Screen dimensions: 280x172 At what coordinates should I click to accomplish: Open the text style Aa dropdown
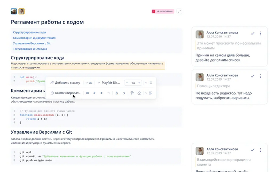pos(89,83)
